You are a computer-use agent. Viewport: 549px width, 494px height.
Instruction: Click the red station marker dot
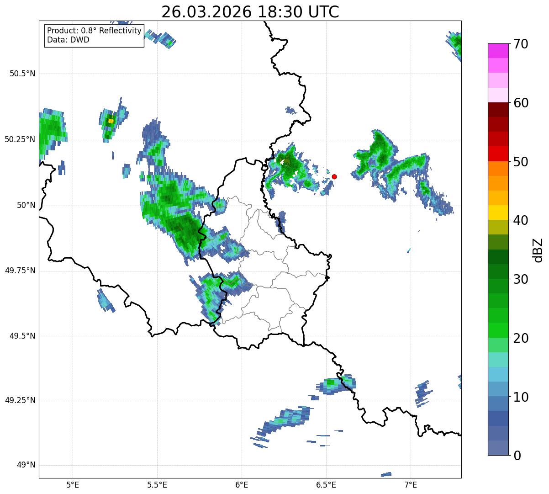pyautogui.click(x=334, y=176)
